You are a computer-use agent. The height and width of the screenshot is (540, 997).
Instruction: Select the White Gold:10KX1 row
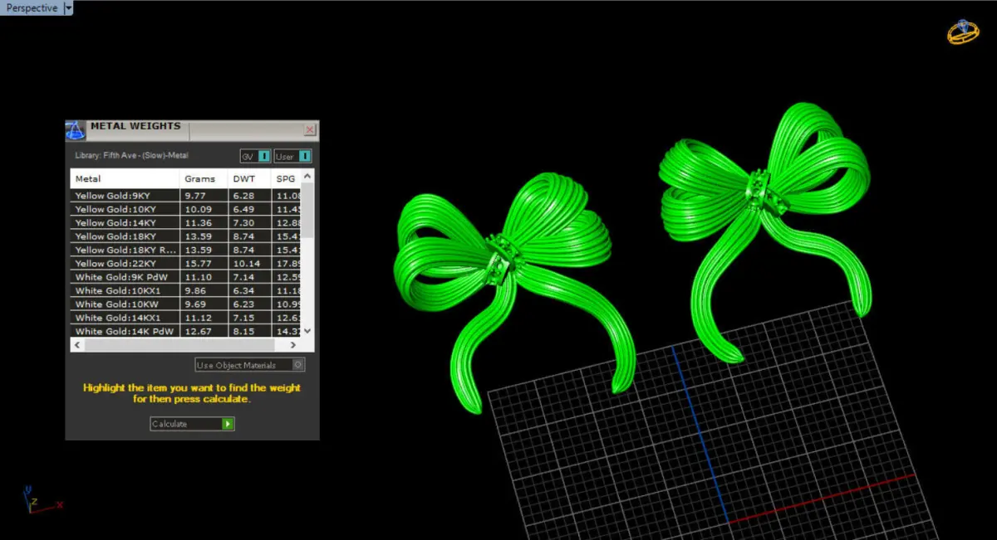tap(185, 291)
